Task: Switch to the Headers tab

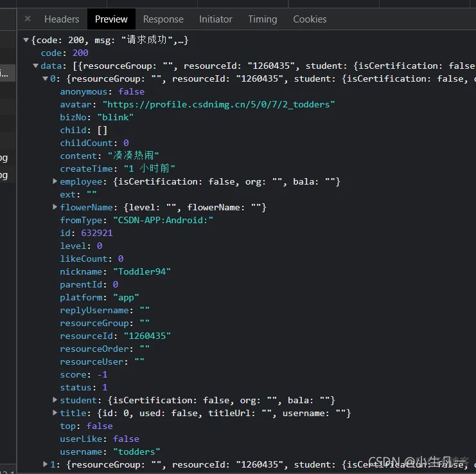Action: pos(62,19)
